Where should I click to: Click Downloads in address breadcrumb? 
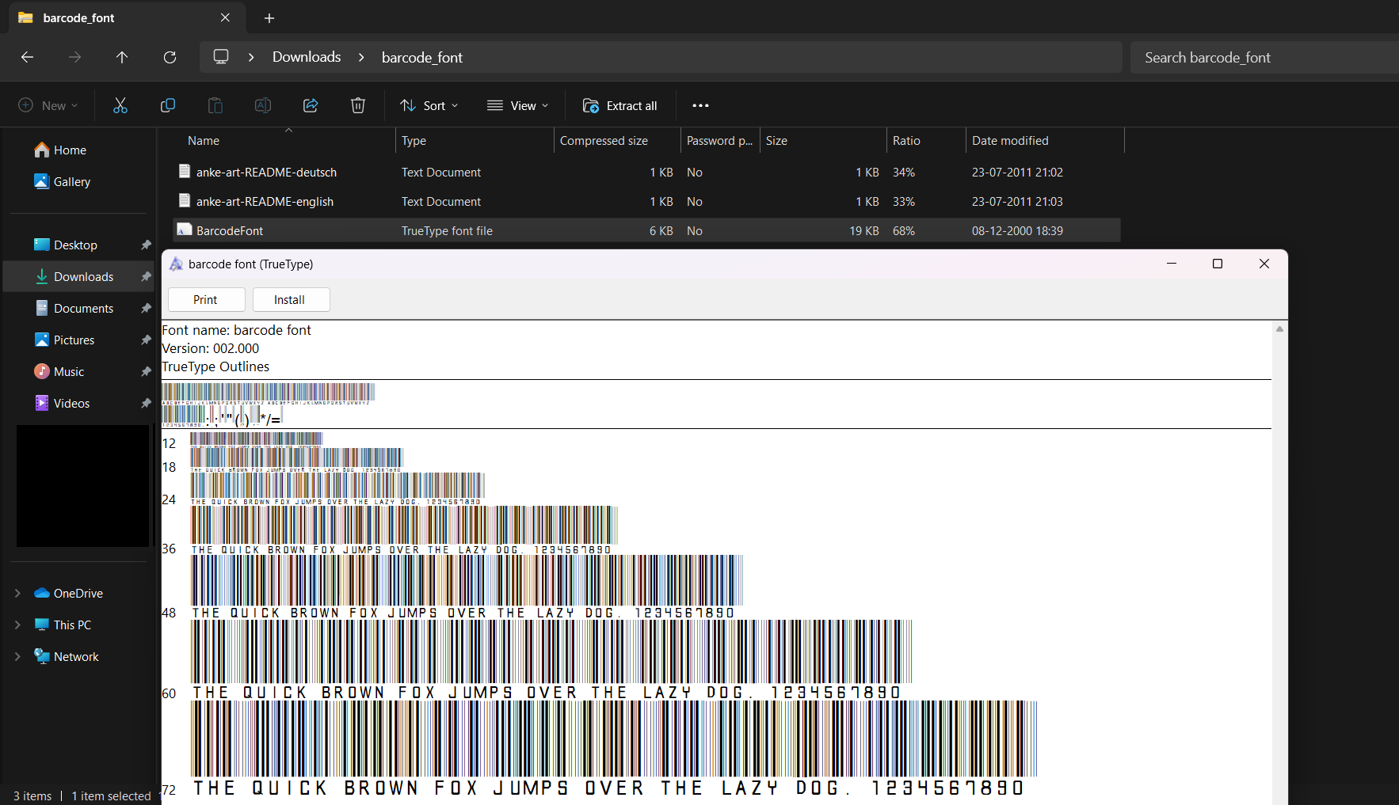(307, 57)
